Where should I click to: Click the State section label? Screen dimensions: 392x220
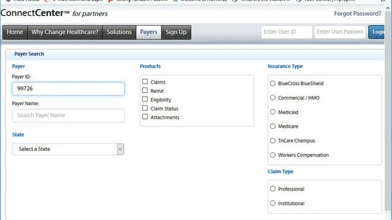click(18, 134)
